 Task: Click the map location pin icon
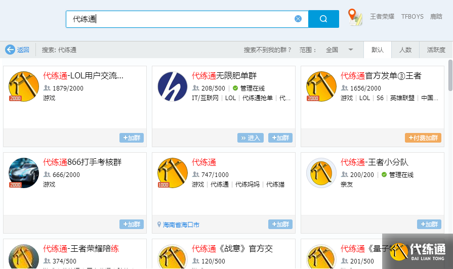pyautogui.click(x=355, y=17)
